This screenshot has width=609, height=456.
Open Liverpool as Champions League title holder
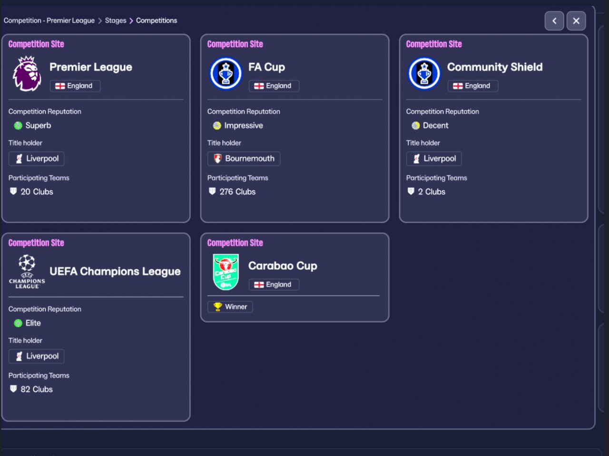tap(37, 356)
